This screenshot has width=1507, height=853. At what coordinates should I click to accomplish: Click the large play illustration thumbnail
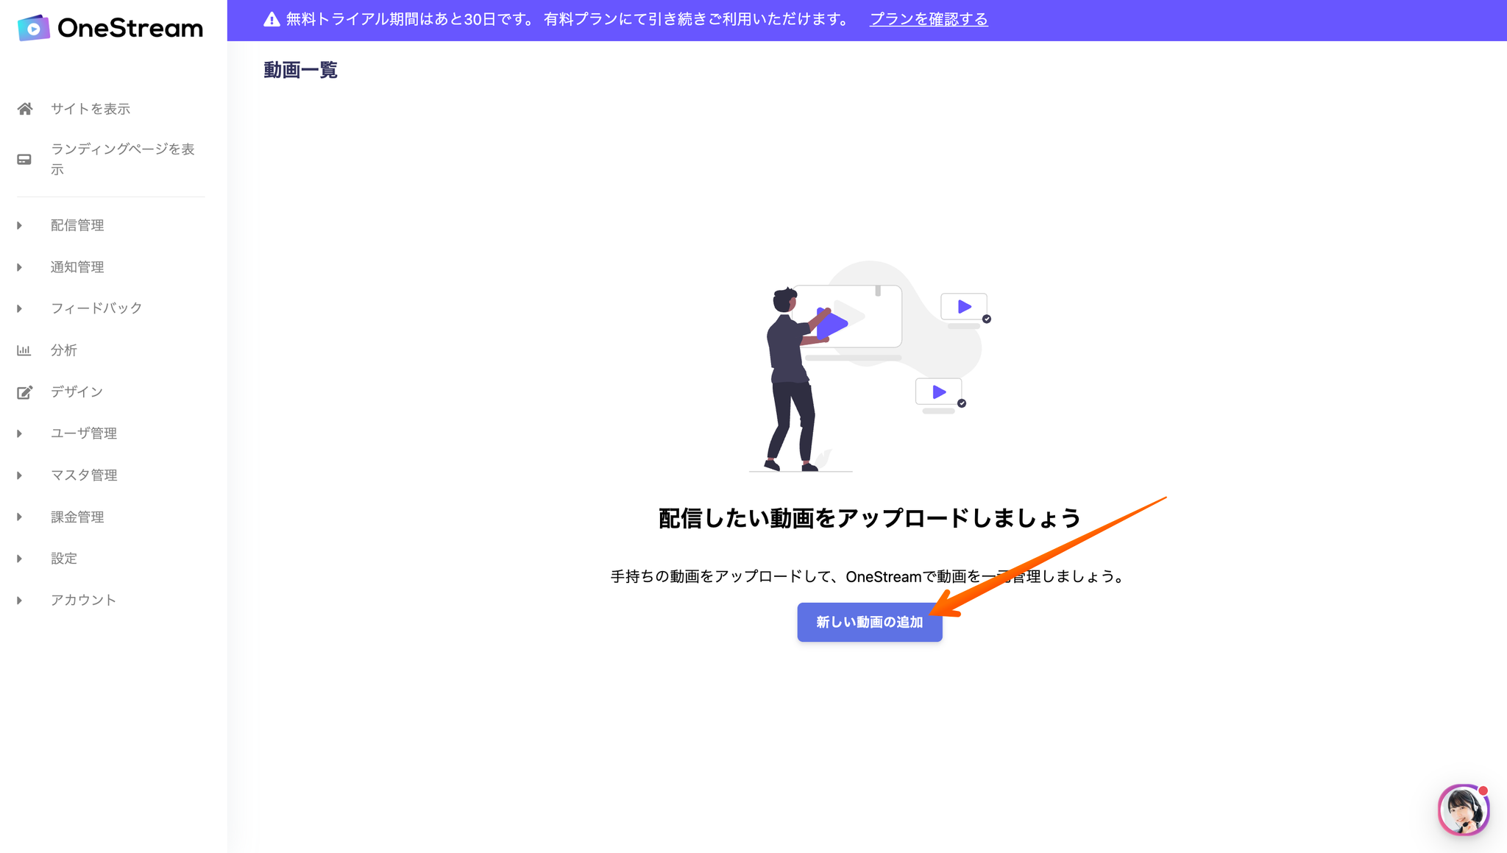pyautogui.click(x=846, y=317)
